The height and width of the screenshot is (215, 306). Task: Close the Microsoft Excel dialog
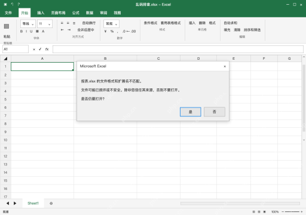225,66
